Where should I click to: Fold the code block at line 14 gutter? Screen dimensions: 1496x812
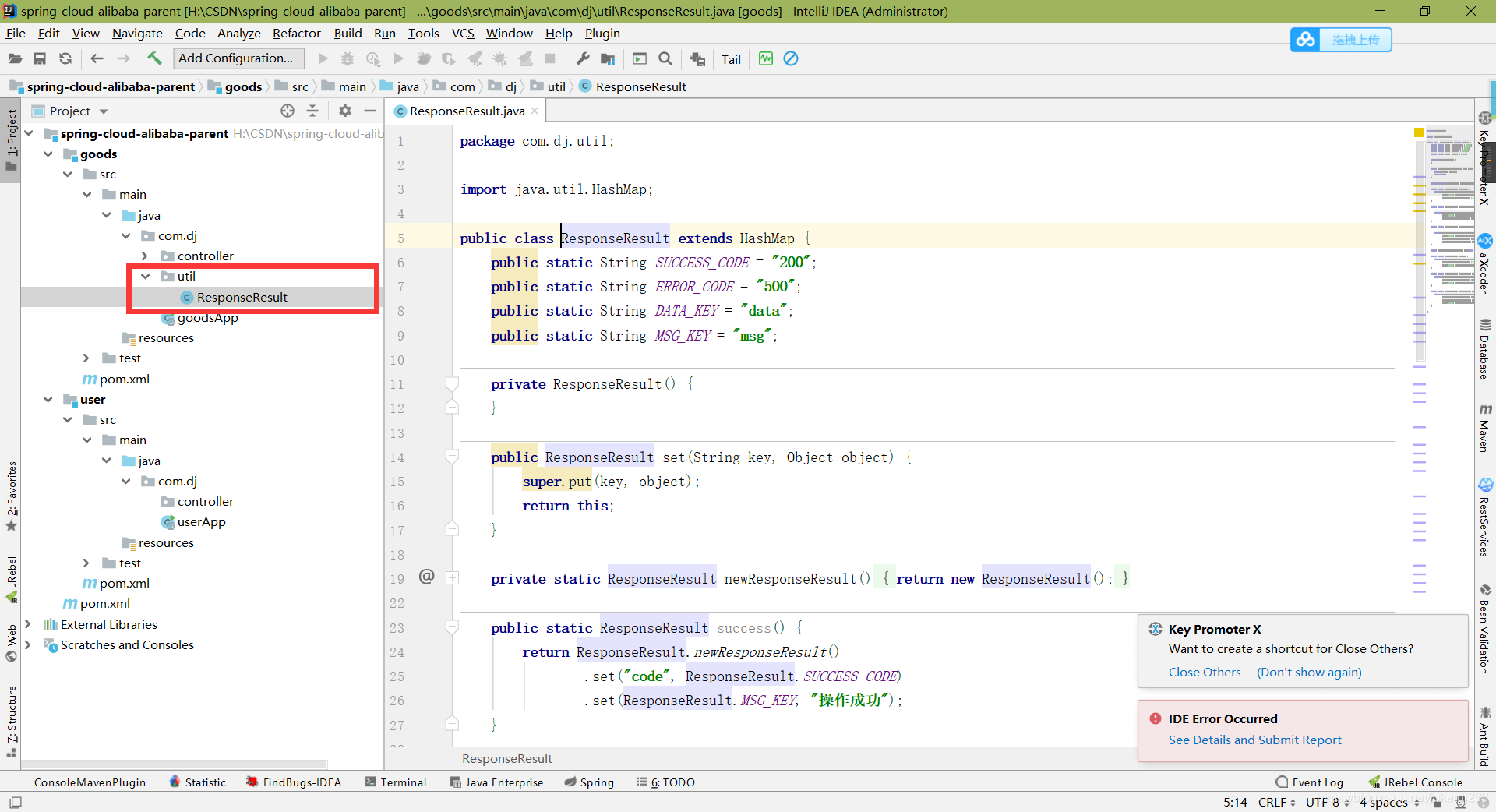[452, 457]
